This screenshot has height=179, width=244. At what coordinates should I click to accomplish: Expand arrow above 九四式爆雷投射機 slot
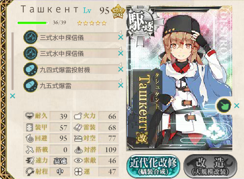tap(120, 64)
